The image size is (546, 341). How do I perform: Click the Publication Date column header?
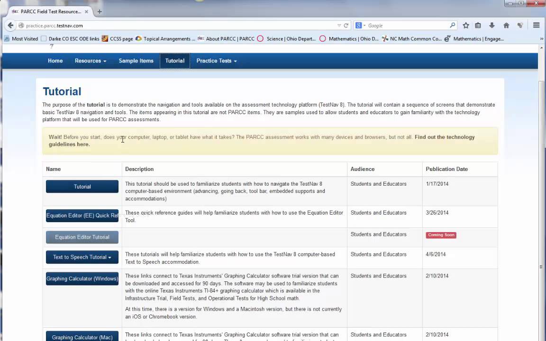point(447,169)
